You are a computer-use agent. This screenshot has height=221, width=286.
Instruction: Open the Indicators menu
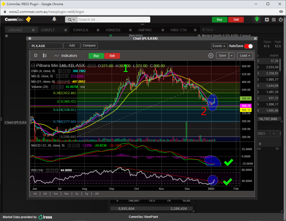tap(66, 56)
